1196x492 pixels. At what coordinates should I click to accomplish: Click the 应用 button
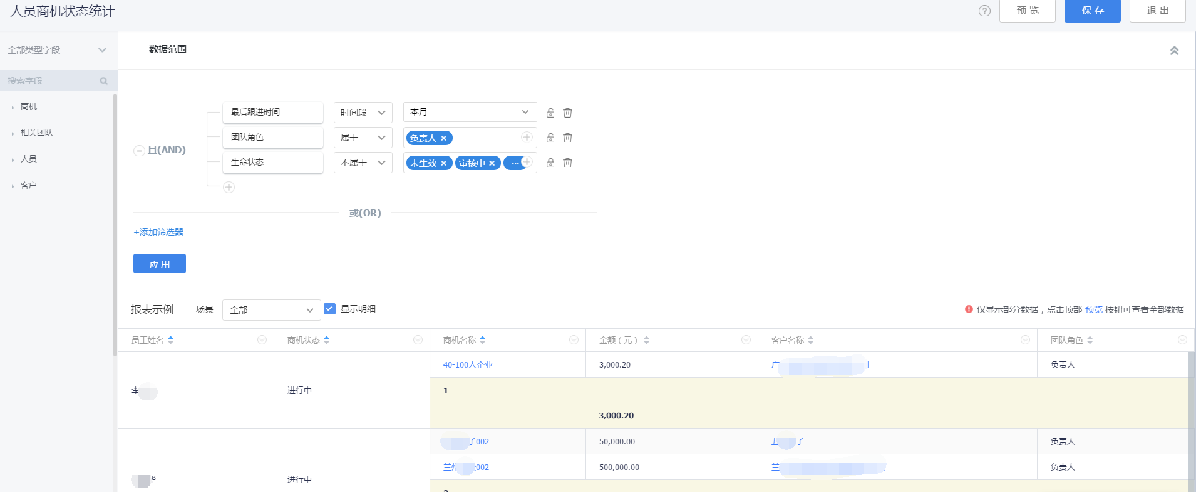[160, 264]
